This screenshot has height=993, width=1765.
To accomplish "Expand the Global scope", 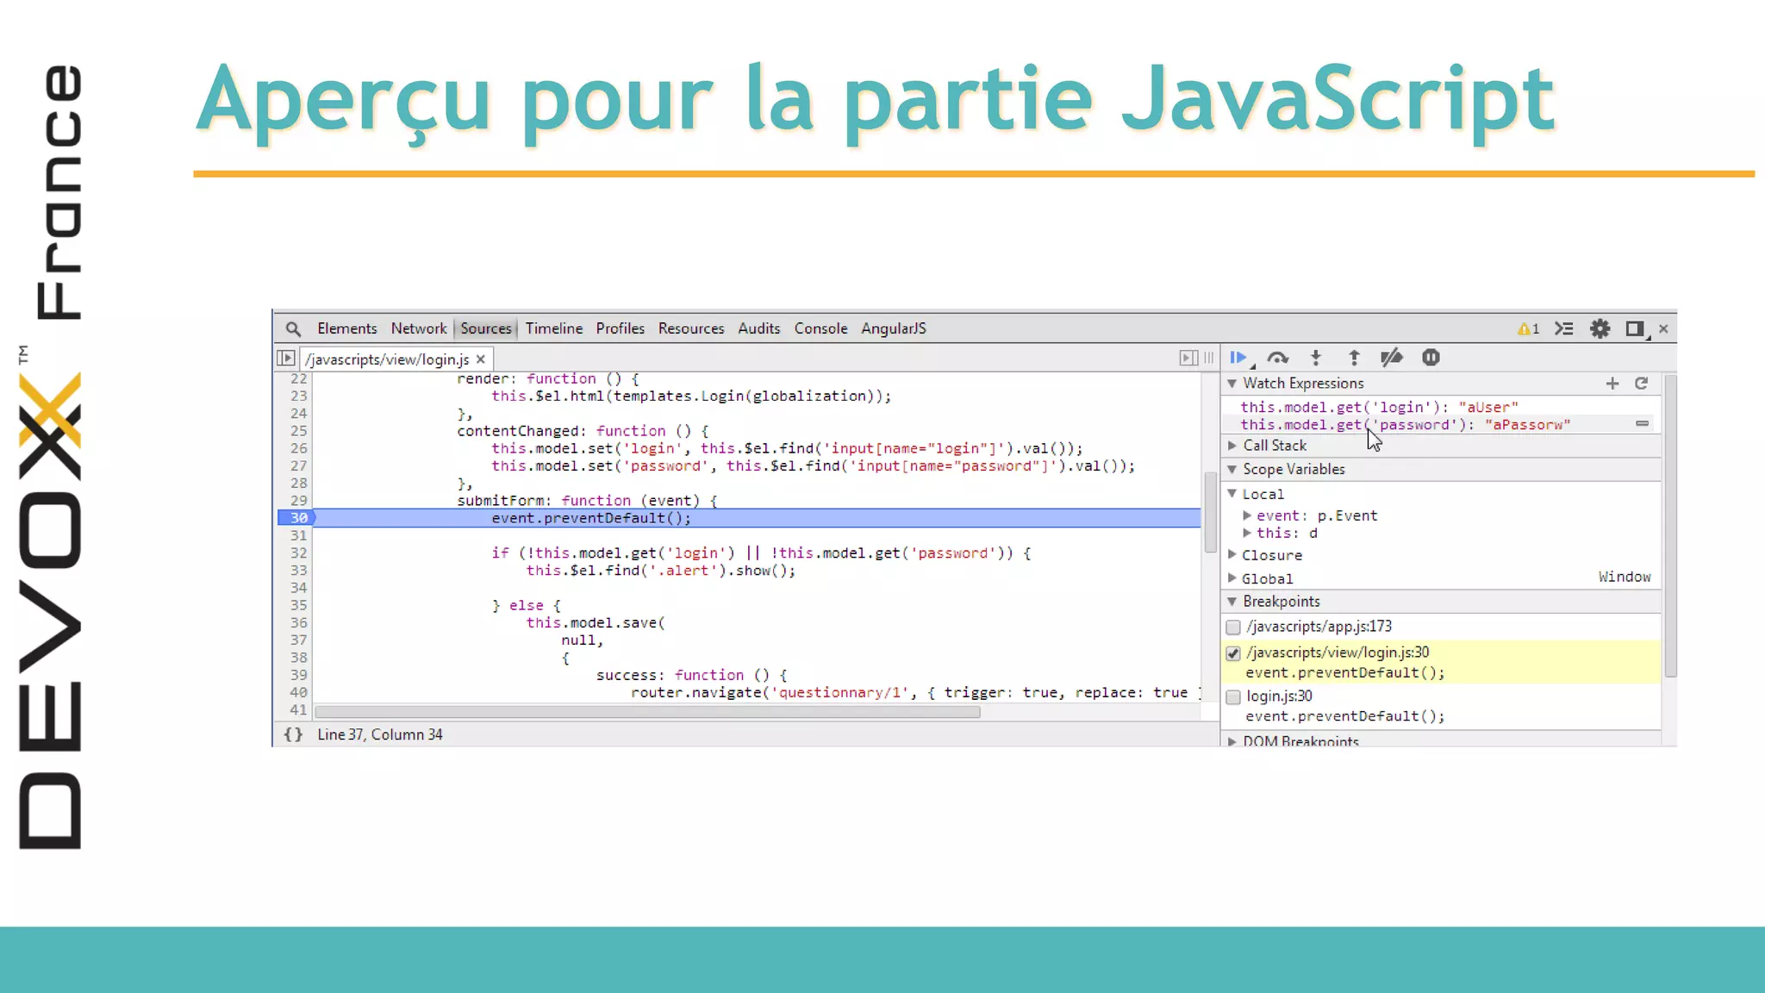I will [1232, 578].
